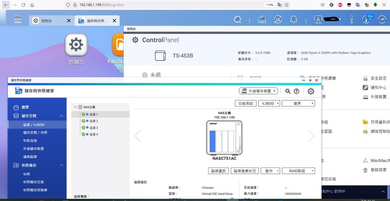
Task: Click the 總覽 overview gauge icon in sidebar
Action: pos(16,107)
